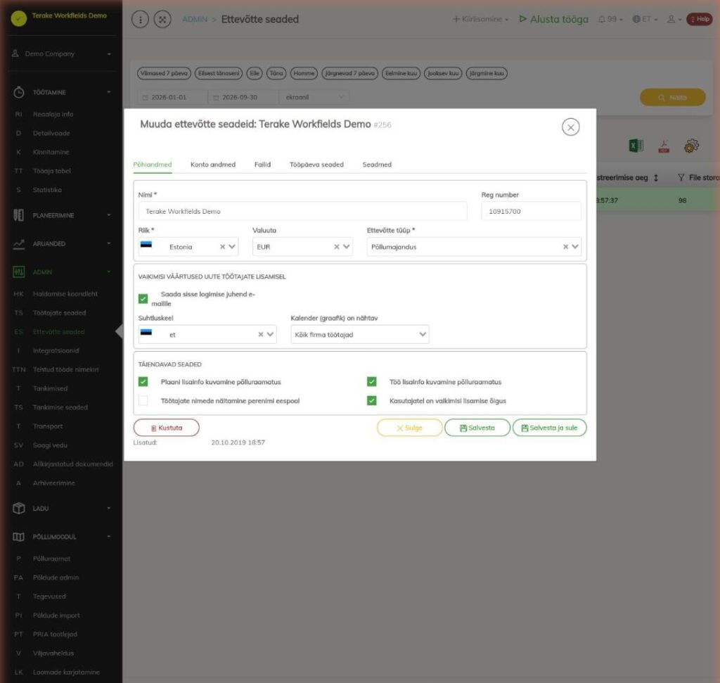Open the Valuuta currency dropdown arrow

point(346,247)
